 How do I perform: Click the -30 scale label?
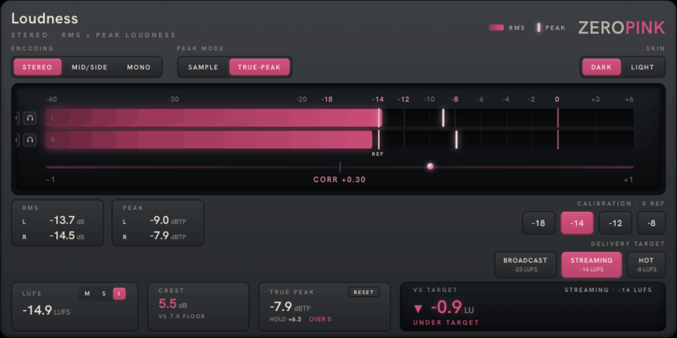click(x=173, y=100)
